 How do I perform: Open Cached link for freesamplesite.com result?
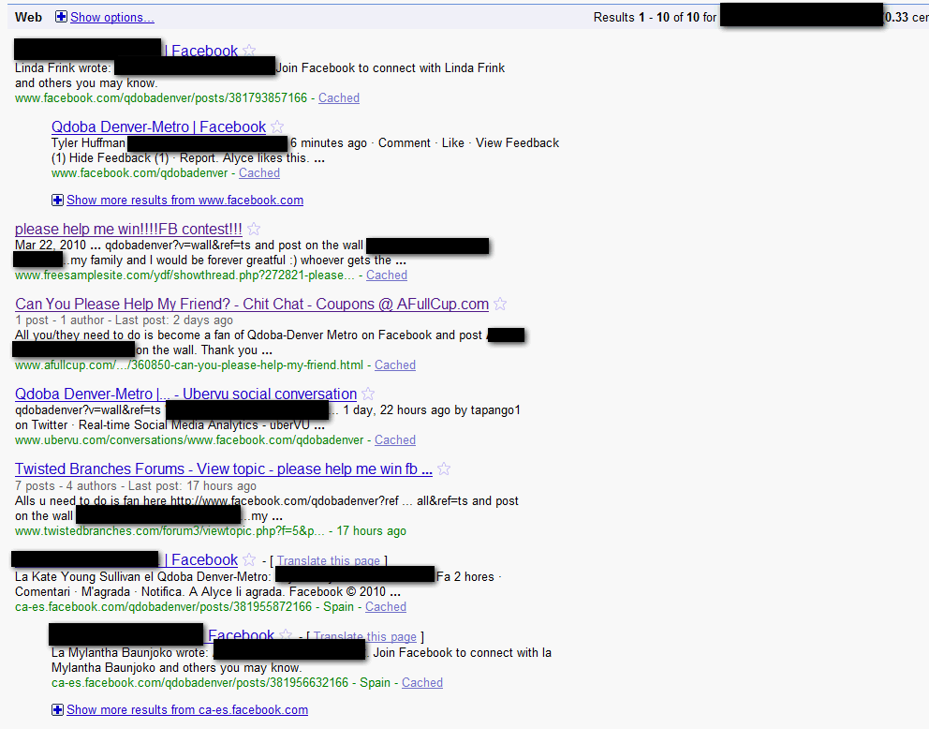click(386, 275)
